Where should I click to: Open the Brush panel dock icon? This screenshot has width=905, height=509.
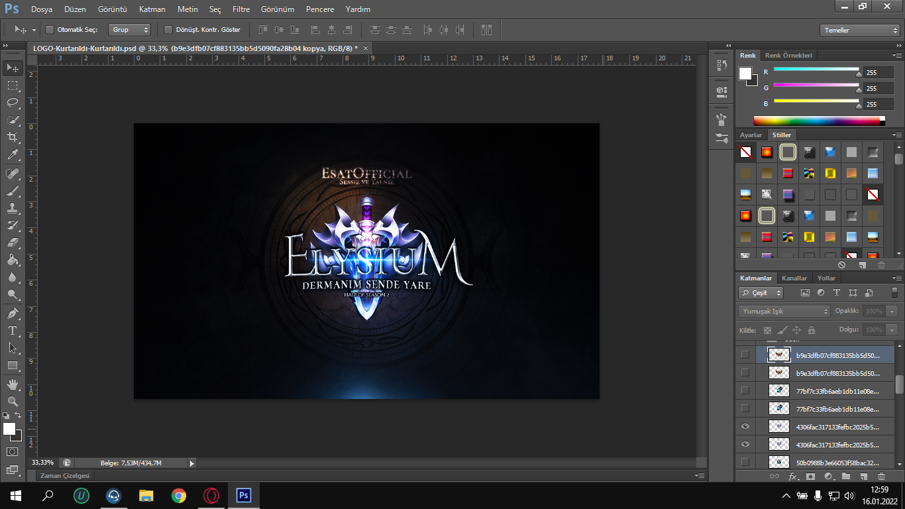coord(721,138)
